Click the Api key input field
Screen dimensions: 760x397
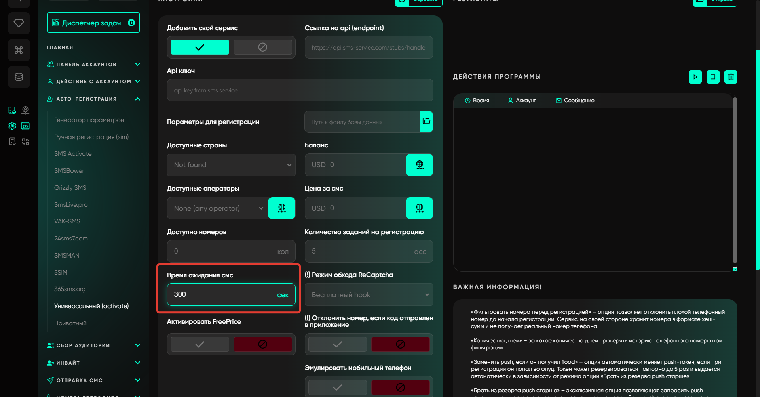(x=300, y=90)
